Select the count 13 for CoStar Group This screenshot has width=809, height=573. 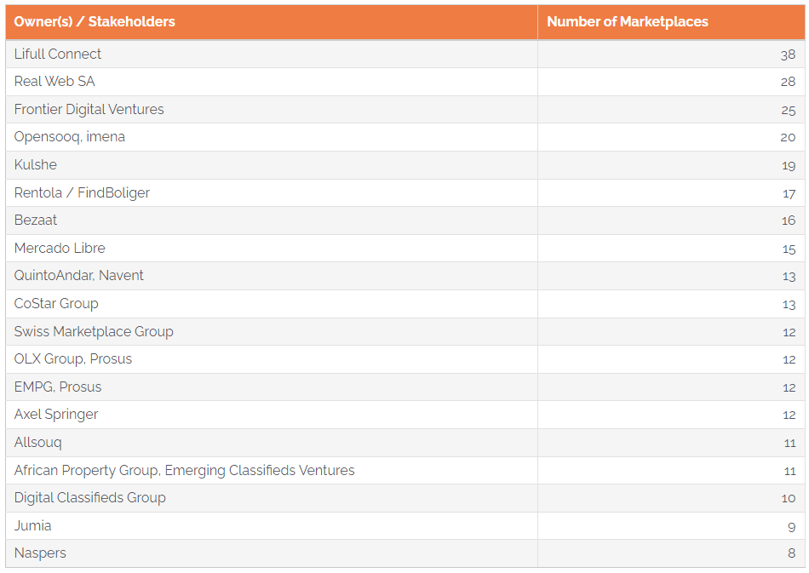(x=789, y=305)
